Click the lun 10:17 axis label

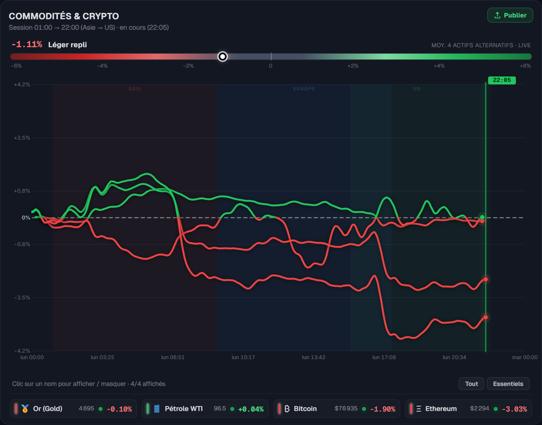(x=243, y=357)
